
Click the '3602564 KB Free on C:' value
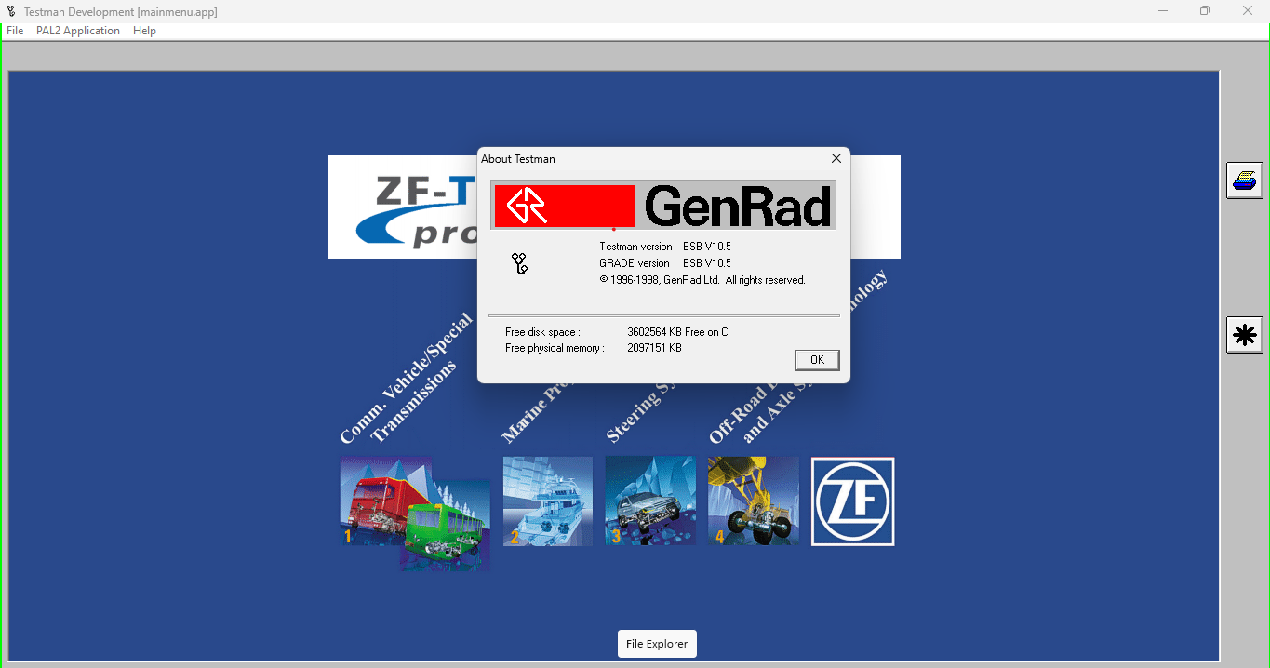click(x=678, y=332)
